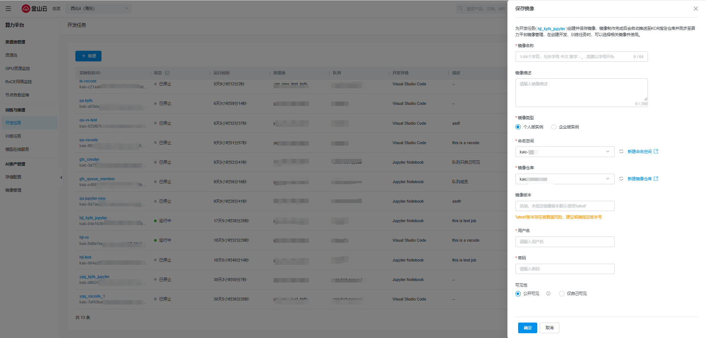This screenshot has height=338, width=706.
Task: Go to 镜像管理 in sidebar
Action: (x=13, y=190)
